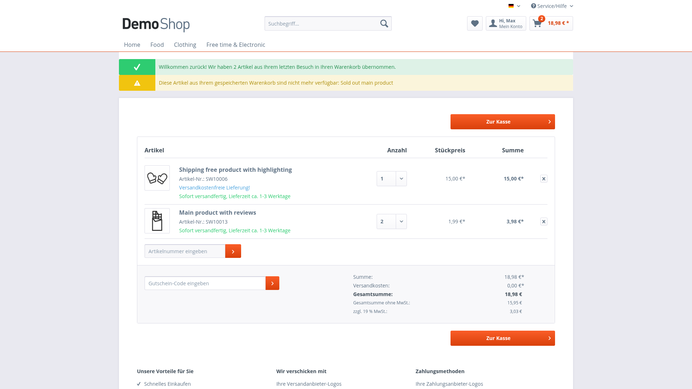This screenshot has width=692, height=389.
Task: Click the yellow sold out warning message
Action: (x=346, y=83)
